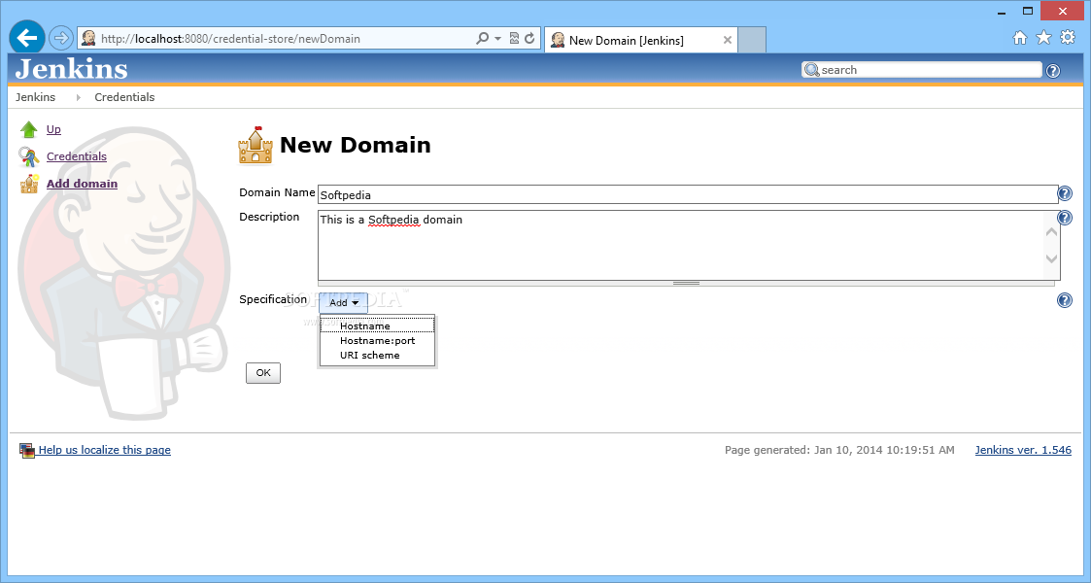The image size is (1091, 583).
Task: Click the New Domain castle heading icon
Action: coord(256,145)
